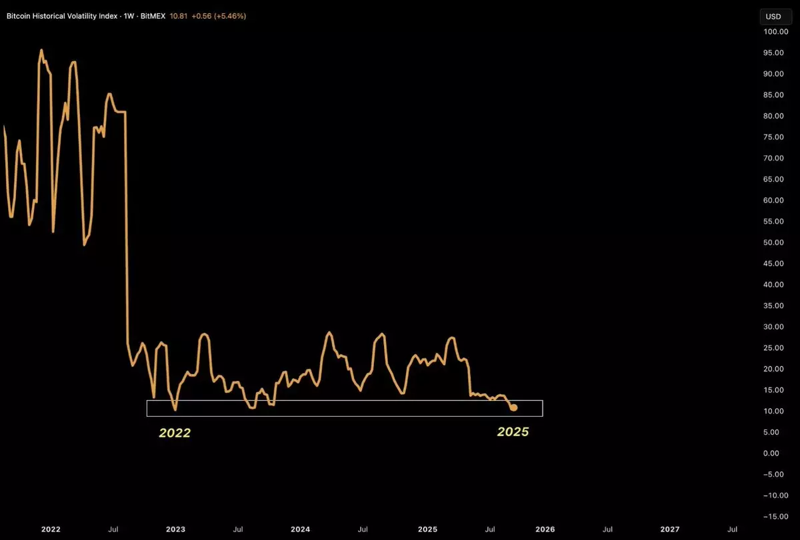Image resolution: width=800 pixels, height=540 pixels.
Task: Click the orange dot at line end
Action: 513,407
